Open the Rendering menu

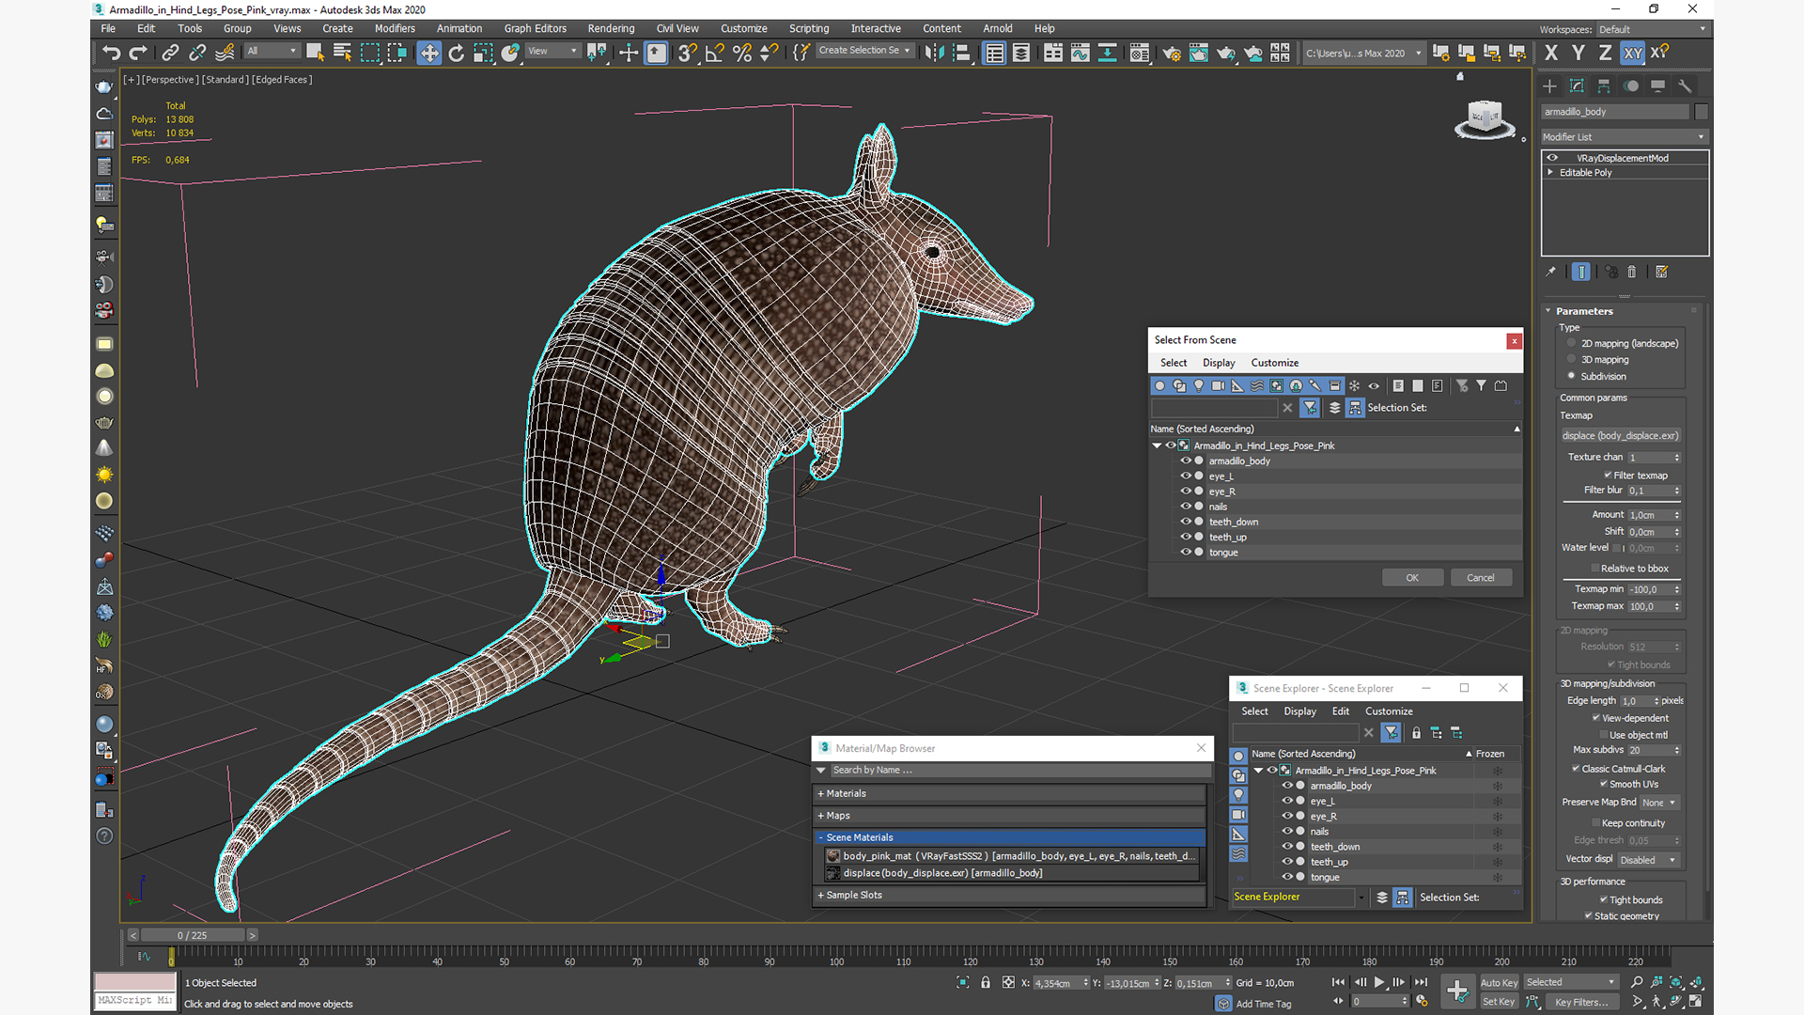(611, 28)
